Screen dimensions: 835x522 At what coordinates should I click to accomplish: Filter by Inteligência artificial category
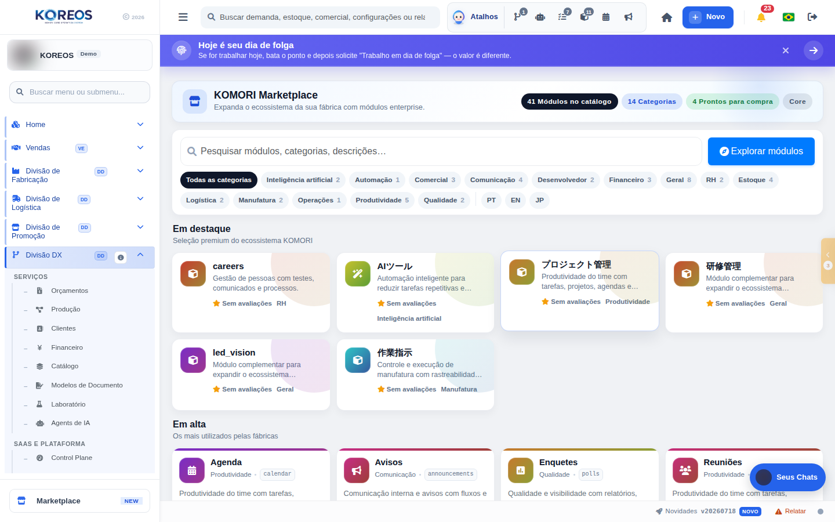tap(303, 180)
